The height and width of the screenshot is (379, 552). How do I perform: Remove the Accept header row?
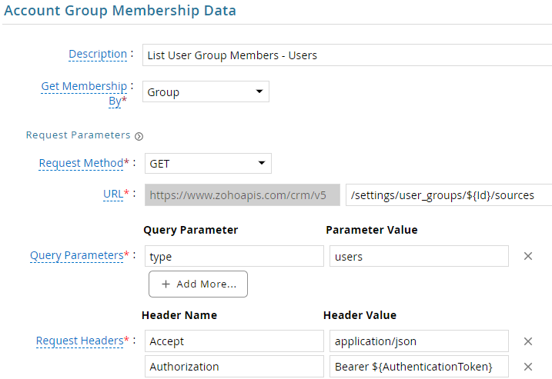(527, 341)
